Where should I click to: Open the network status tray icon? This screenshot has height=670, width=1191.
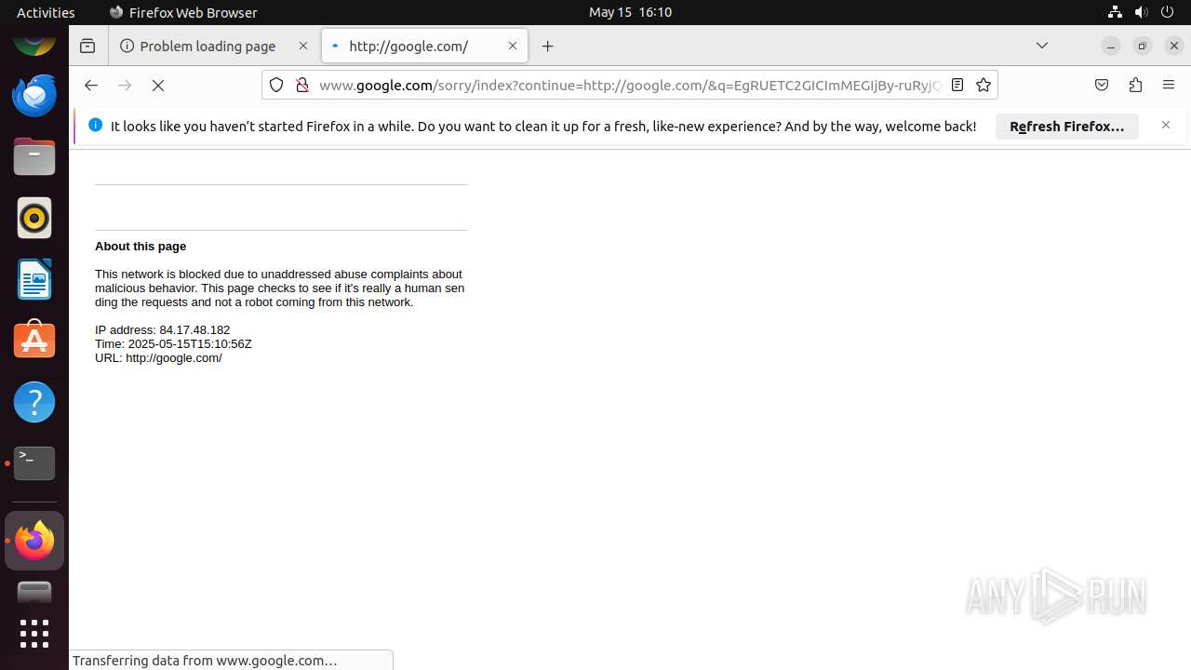1115,12
